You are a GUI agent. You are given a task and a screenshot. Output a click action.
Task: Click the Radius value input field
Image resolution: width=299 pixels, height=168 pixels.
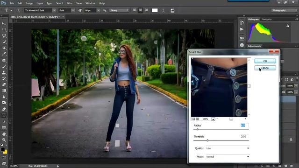point(245,125)
